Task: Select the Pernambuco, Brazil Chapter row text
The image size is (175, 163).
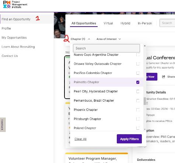Action: (94, 101)
